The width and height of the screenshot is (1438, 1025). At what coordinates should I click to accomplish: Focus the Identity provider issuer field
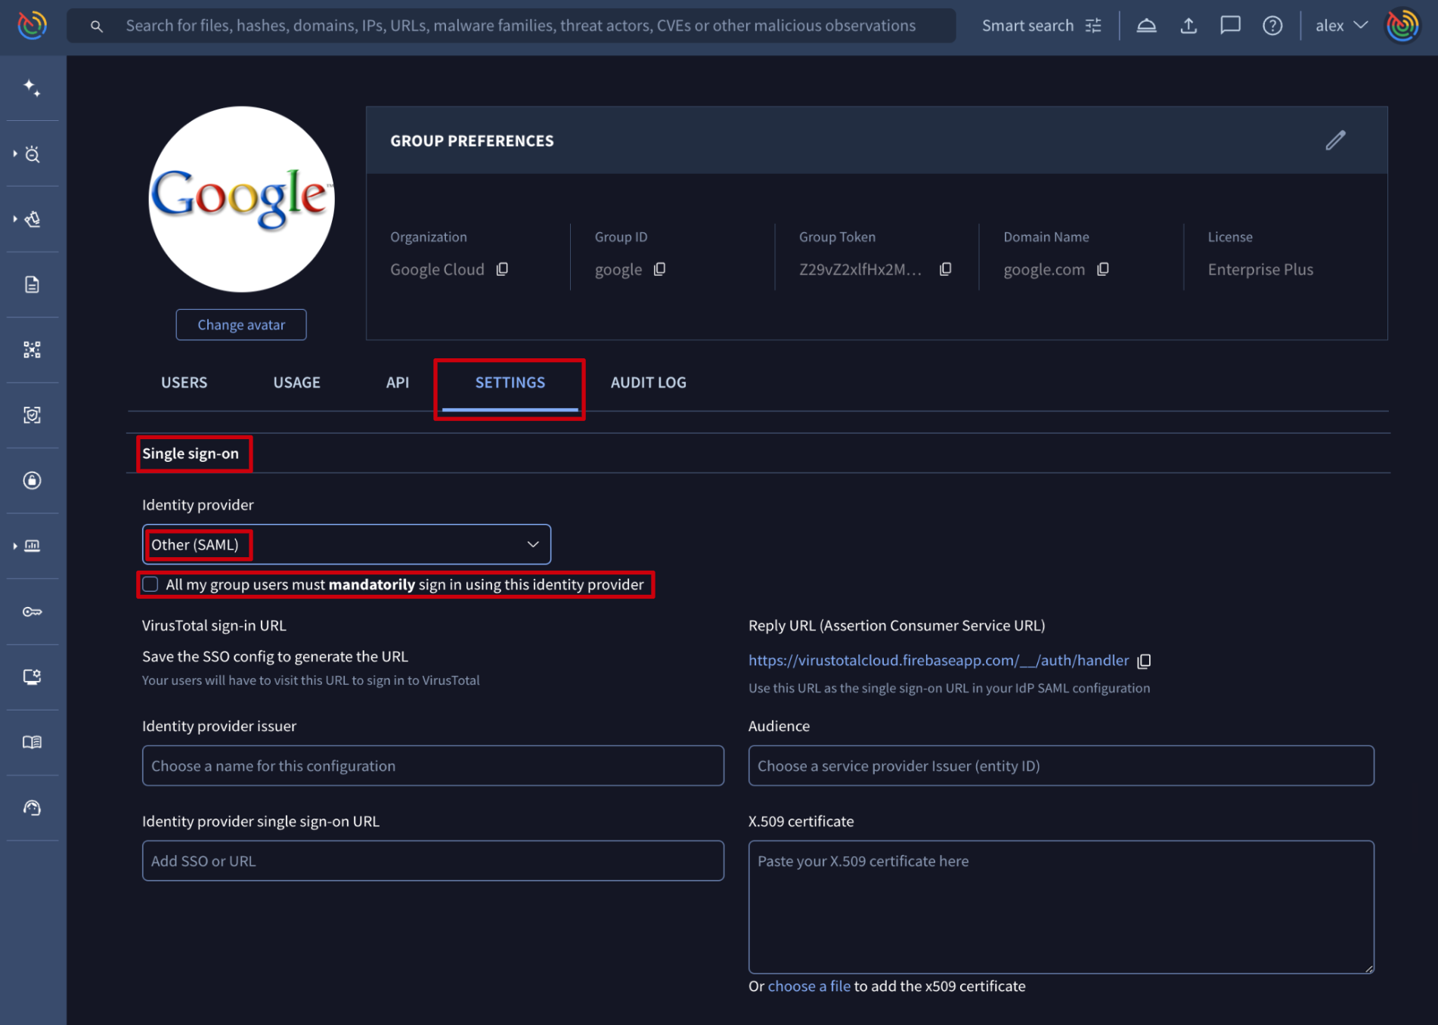(x=433, y=766)
